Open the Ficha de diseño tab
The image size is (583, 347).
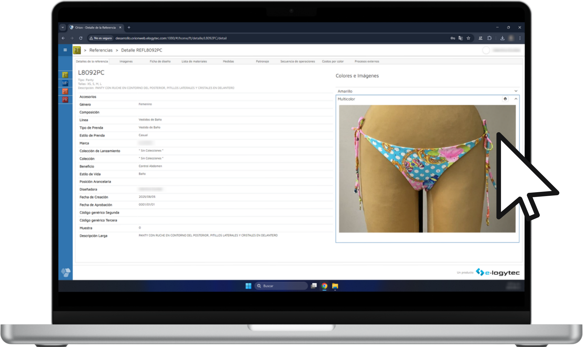(160, 61)
